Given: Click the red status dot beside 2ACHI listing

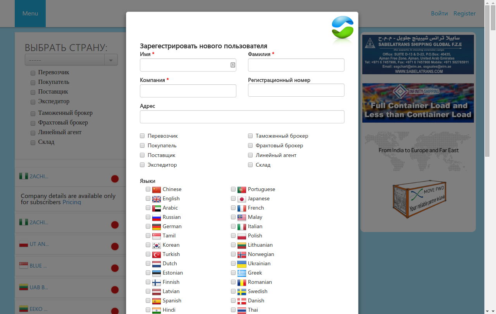Looking at the screenshot, I should point(115,179).
